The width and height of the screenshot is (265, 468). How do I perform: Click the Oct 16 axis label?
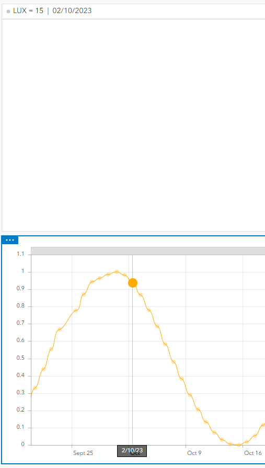pyautogui.click(x=253, y=453)
